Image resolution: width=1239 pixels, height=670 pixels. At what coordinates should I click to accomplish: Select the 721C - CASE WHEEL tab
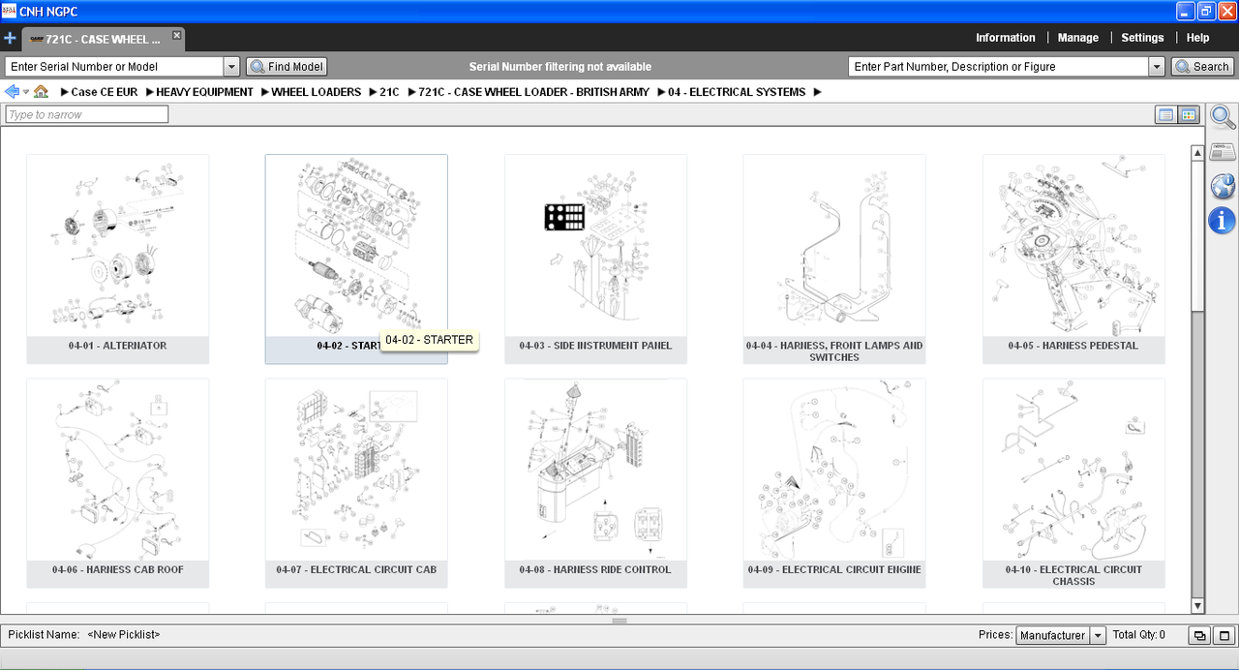point(103,40)
